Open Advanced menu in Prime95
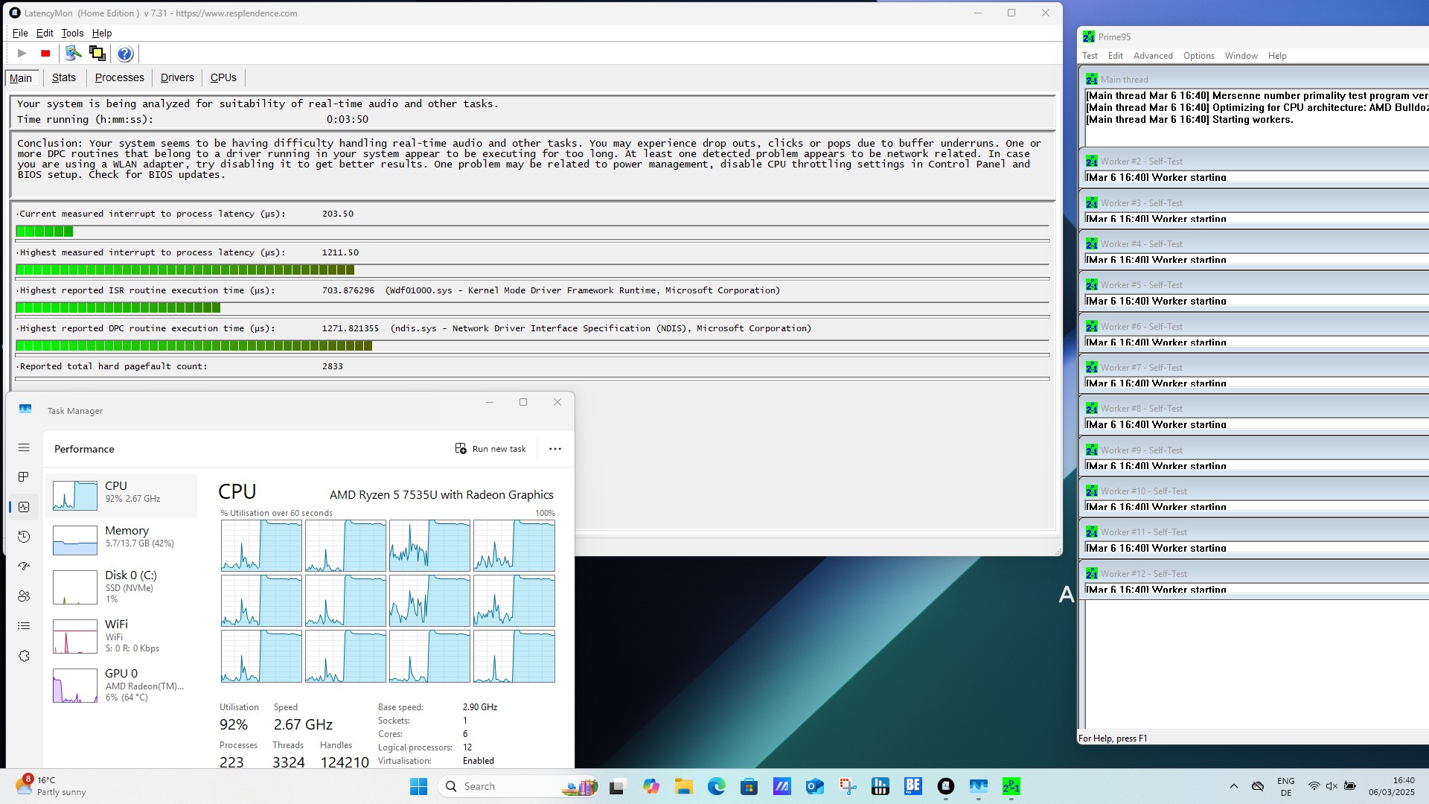This screenshot has height=804, width=1429. click(x=1152, y=56)
